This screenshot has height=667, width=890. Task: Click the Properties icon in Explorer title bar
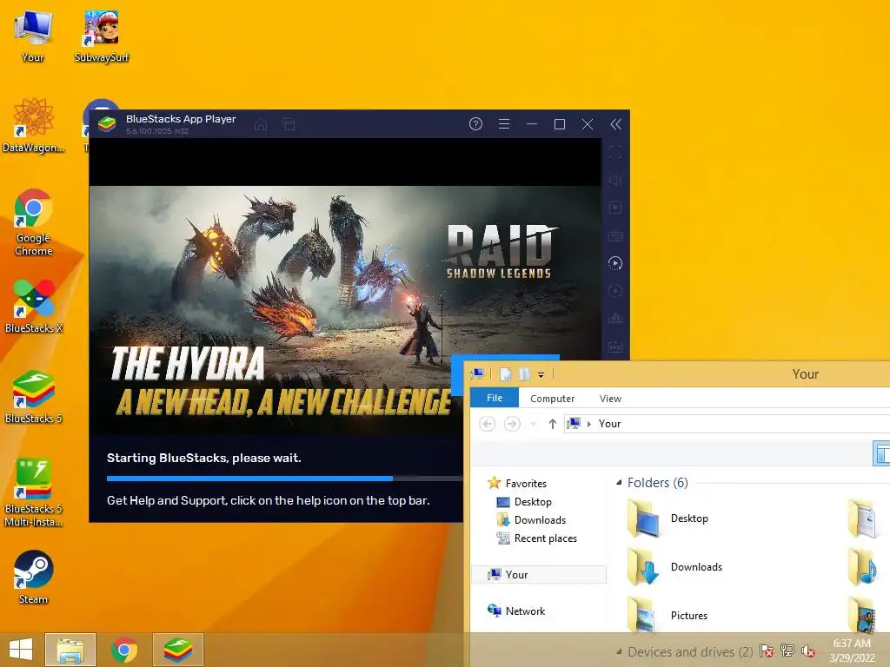(505, 374)
